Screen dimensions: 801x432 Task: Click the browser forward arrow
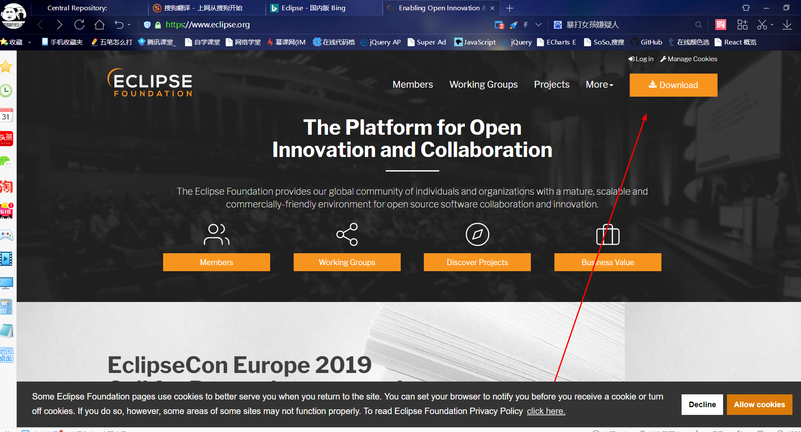coord(60,25)
